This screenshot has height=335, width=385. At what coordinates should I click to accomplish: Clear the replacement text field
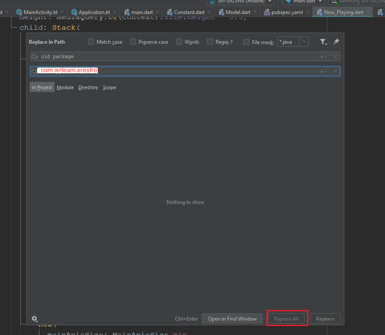tap(335, 71)
